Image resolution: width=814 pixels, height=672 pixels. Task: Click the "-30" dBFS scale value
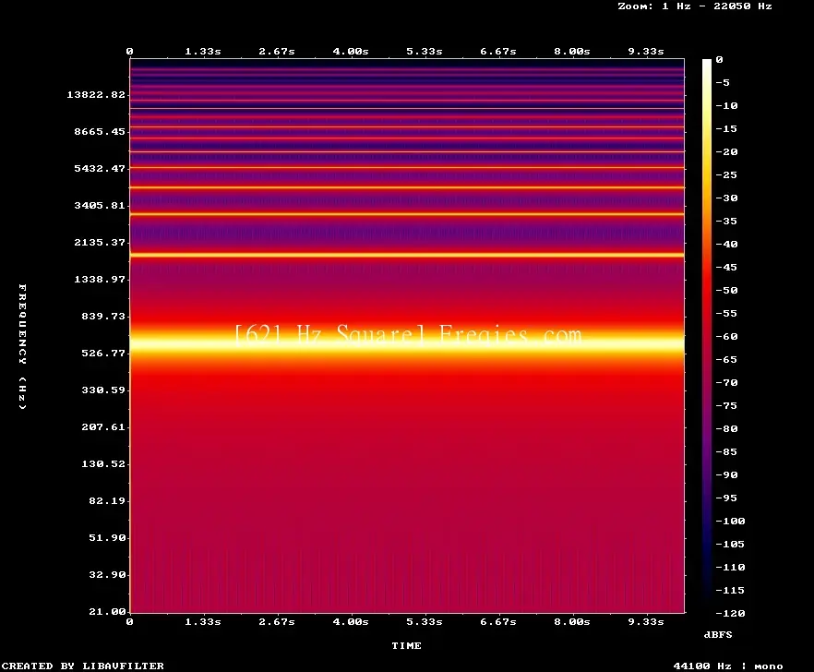tap(726, 198)
